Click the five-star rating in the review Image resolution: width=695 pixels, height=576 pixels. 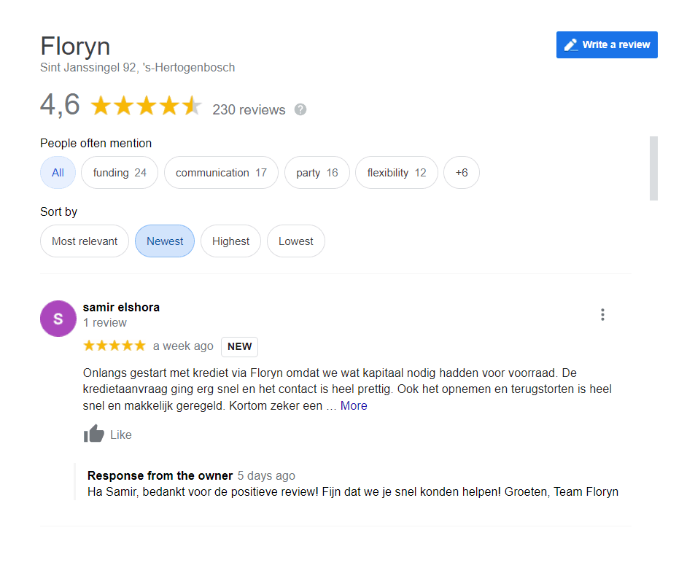tap(114, 346)
